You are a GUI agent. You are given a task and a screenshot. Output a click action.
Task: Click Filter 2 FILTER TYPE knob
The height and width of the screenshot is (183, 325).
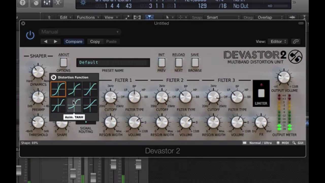(x=186, y=97)
